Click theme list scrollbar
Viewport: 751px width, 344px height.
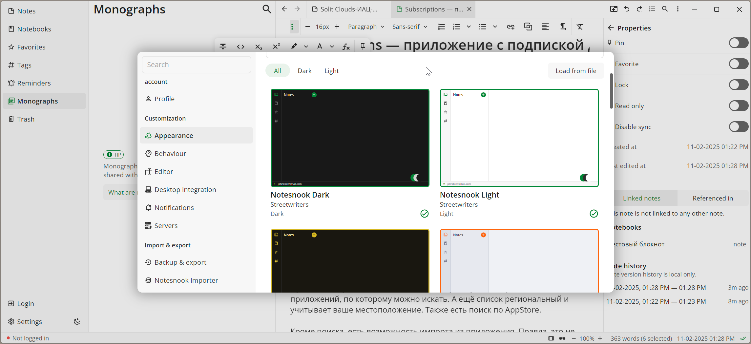pyautogui.click(x=611, y=91)
